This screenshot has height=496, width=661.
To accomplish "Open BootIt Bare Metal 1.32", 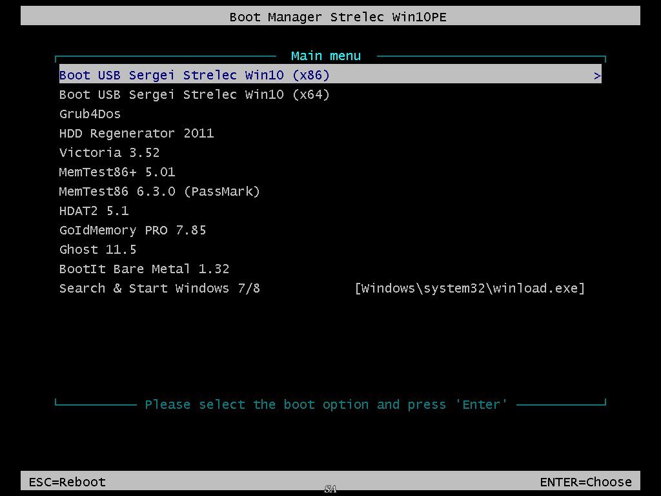I will point(144,269).
